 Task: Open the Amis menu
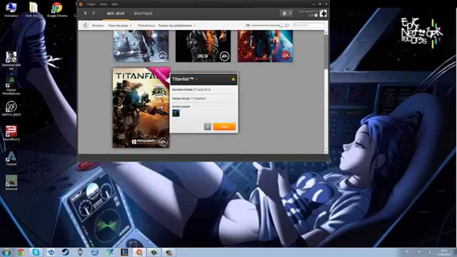point(103,4)
